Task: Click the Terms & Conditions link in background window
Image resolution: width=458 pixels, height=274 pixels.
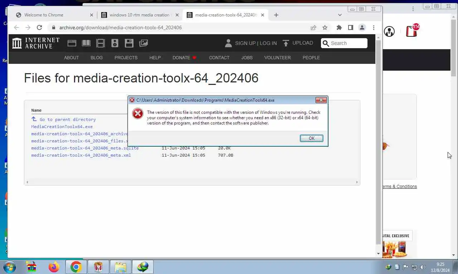Action: pyautogui.click(x=400, y=187)
